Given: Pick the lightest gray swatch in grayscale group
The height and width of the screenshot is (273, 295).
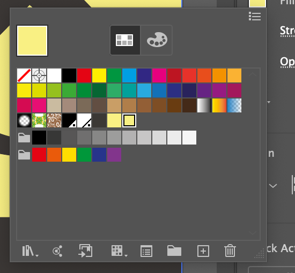Looking at the screenshot, I should (x=189, y=138).
